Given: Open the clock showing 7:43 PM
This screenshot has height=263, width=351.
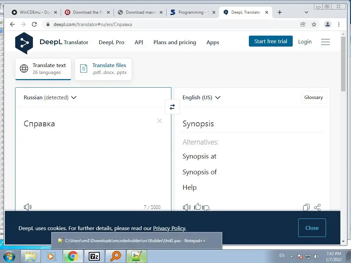Looking at the screenshot, I should point(334,256).
